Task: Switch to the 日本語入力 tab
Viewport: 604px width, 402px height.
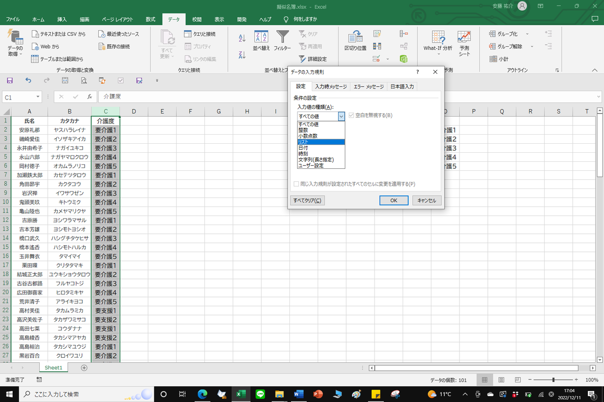Action: [402, 86]
